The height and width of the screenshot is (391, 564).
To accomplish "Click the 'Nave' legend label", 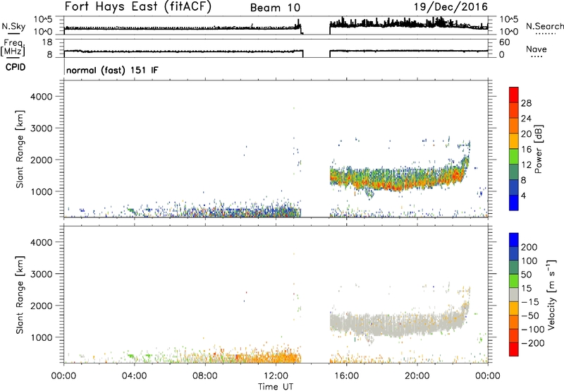I will tap(537, 49).
